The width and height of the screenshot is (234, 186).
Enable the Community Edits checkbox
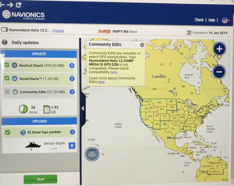pyautogui.click(x=7, y=92)
